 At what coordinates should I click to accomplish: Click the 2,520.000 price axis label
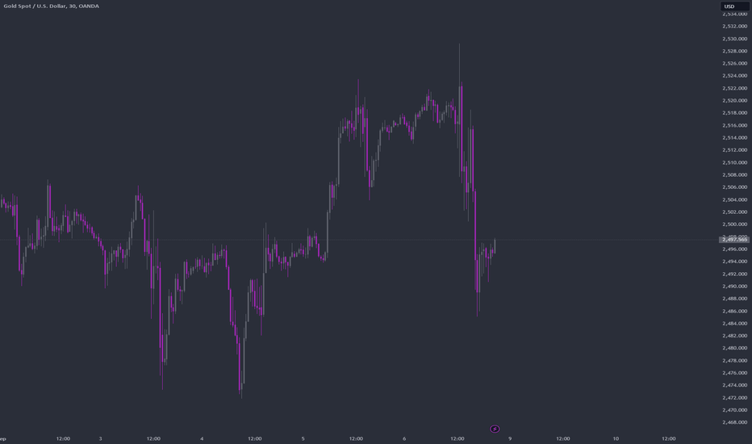coord(734,101)
